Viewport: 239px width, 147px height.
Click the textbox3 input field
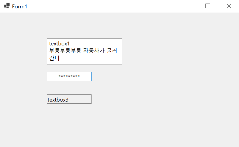69,99
